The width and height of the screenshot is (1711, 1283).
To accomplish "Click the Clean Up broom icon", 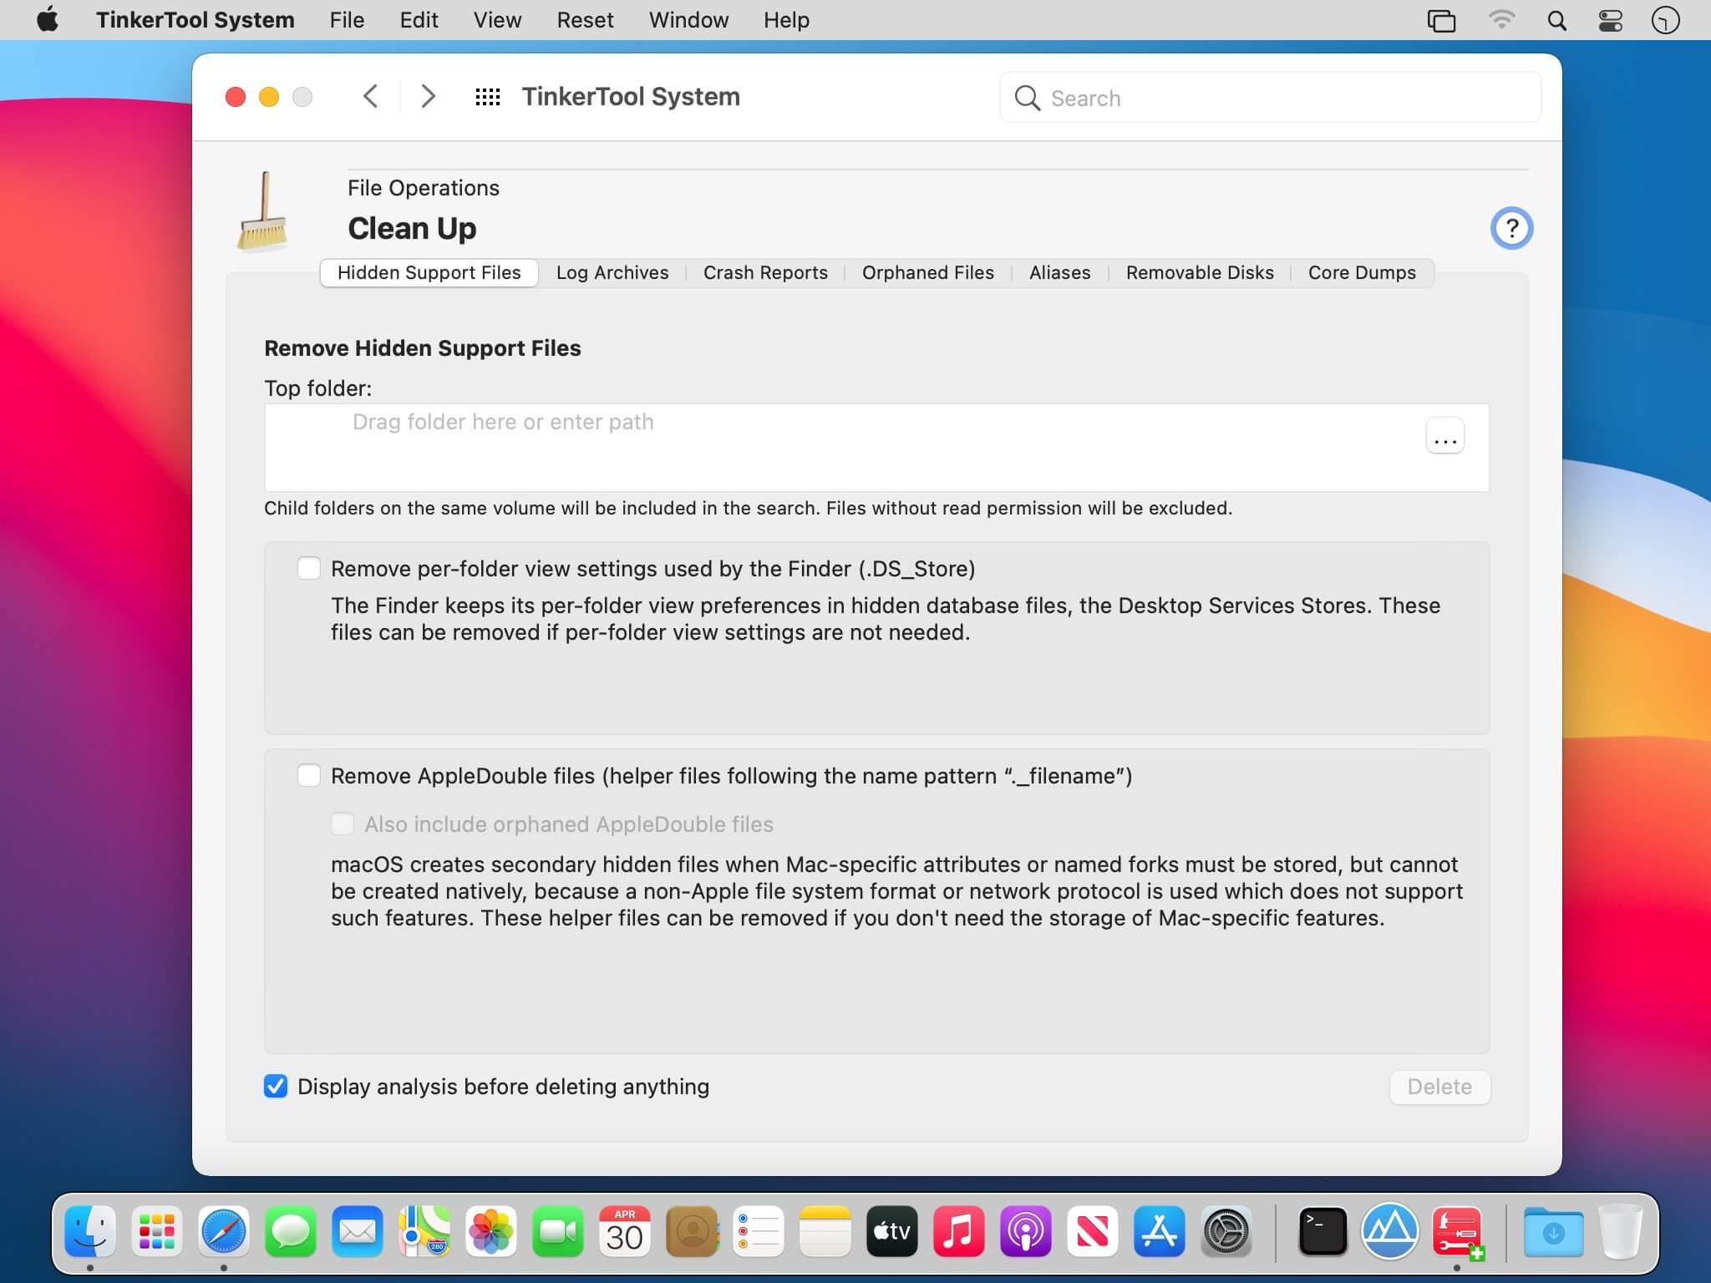I will click(263, 211).
